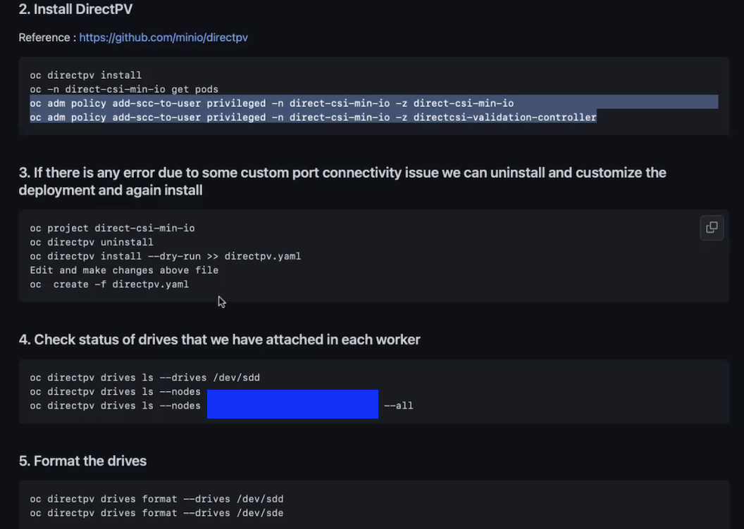The height and width of the screenshot is (529, 744).
Task: Click the '--all' flag text
Action: click(399, 406)
